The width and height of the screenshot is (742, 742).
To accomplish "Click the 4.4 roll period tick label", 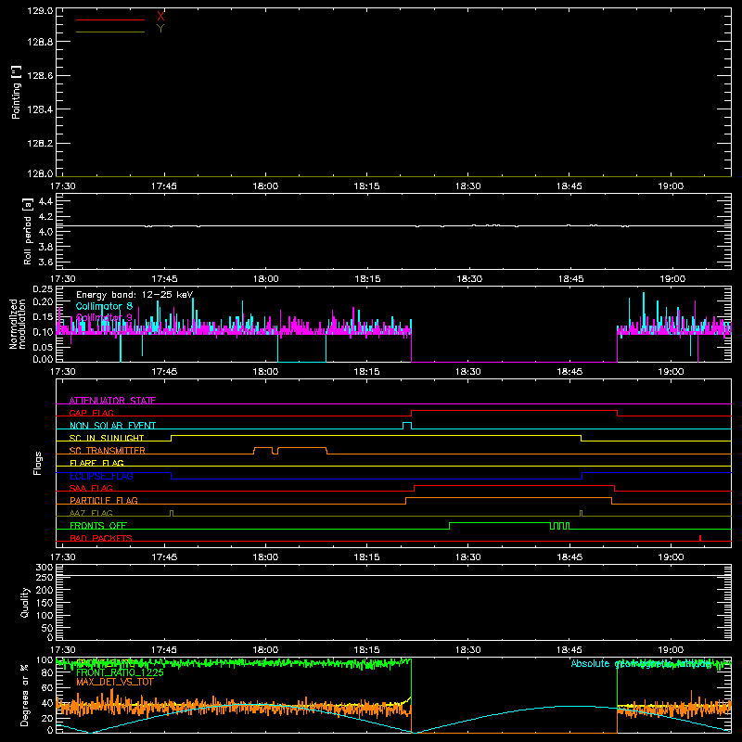I will 45,201.
